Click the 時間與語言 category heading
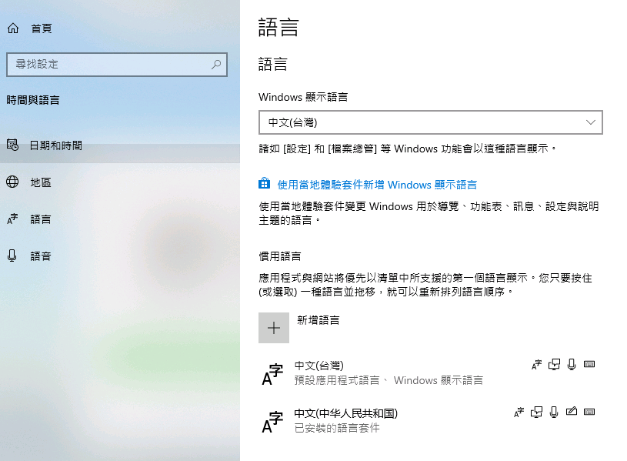627x461 pixels. 33,100
